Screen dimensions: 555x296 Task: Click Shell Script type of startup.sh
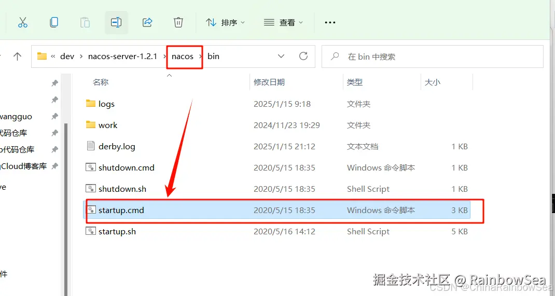pos(368,231)
